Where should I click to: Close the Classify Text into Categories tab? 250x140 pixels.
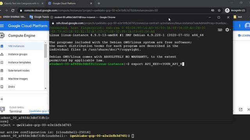point(43,3)
